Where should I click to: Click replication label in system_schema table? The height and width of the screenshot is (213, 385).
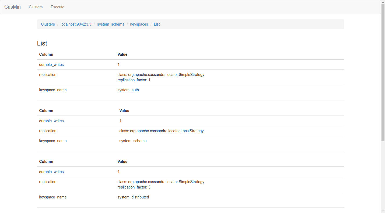(48, 131)
